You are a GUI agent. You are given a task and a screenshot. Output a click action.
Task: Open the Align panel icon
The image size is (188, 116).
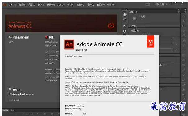pos(125,26)
